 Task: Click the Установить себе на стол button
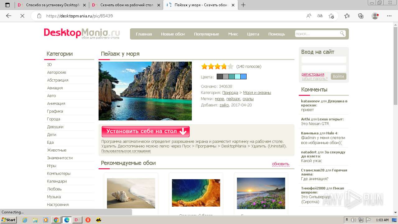146,132
